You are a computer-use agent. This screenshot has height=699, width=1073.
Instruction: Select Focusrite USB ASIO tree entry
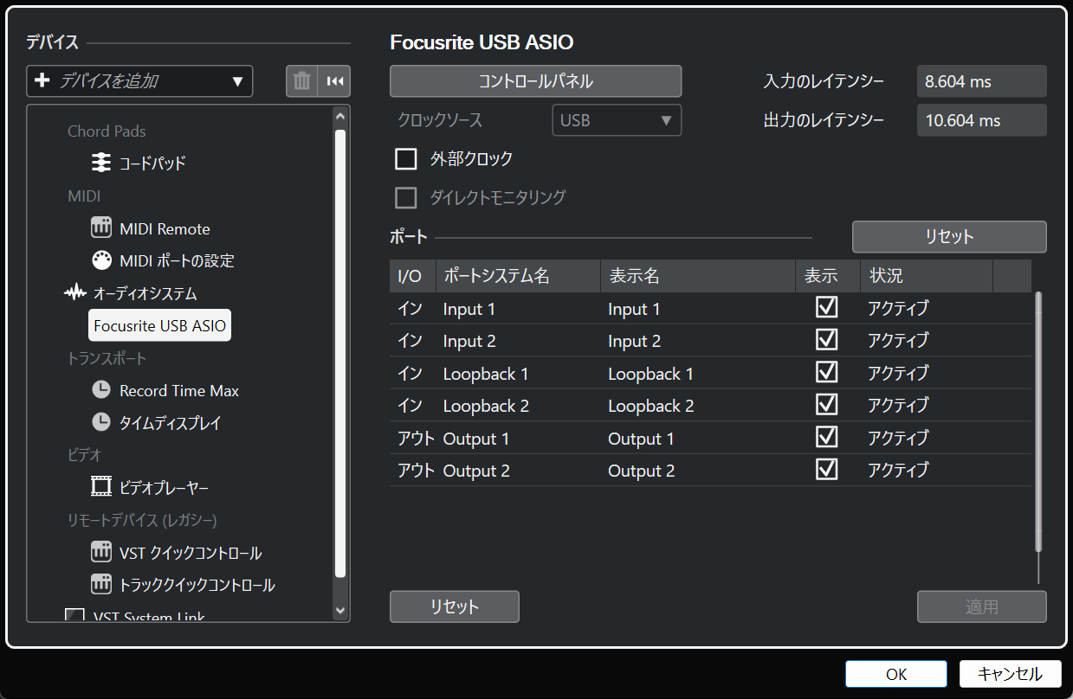159,325
